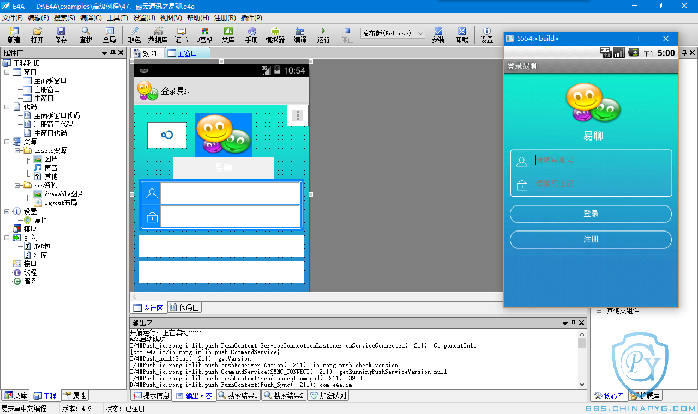
Task: Collapse the 窗口 tree node
Action: click(x=7, y=72)
